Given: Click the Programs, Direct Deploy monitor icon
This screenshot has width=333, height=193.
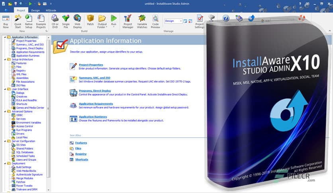Looking at the screenshot, I should pos(73,93).
